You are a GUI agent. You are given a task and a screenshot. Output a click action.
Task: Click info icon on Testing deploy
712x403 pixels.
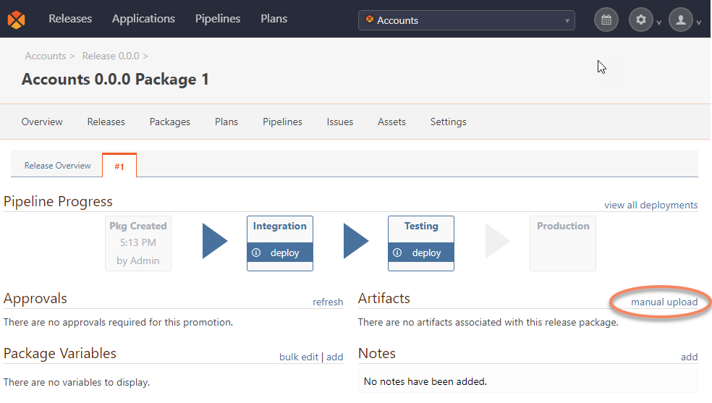coord(397,253)
